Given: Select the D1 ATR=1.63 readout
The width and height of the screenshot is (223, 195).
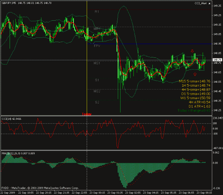Looking at the screenshot, I should 199,106.
